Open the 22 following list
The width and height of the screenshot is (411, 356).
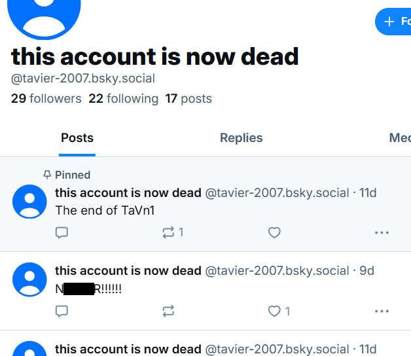tap(124, 99)
